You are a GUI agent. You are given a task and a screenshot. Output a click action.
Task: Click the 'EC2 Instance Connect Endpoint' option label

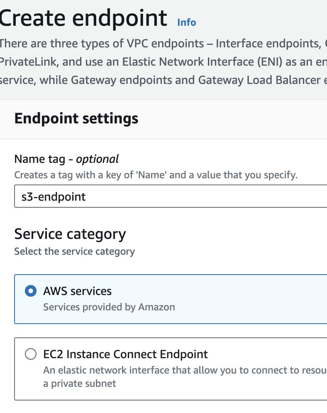coord(125,354)
